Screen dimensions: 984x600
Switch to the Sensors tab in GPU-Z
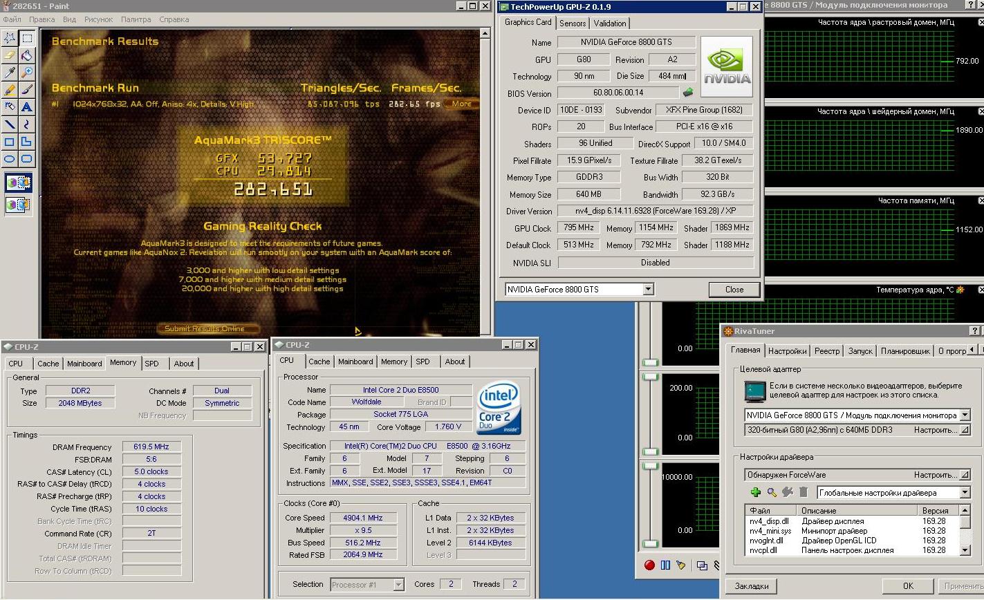(573, 23)
